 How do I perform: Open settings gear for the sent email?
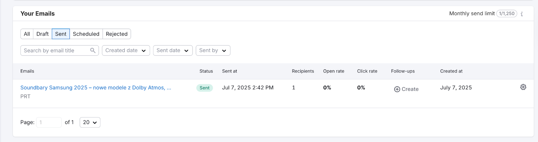[x=523, y=87]
